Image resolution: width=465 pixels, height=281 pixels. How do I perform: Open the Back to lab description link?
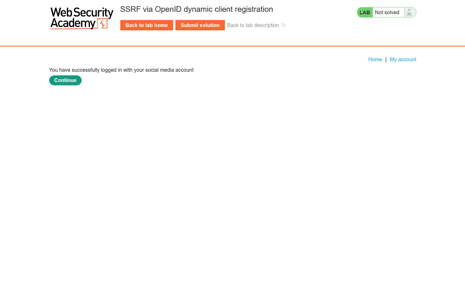pyautogui.click(x=253, y=25)
